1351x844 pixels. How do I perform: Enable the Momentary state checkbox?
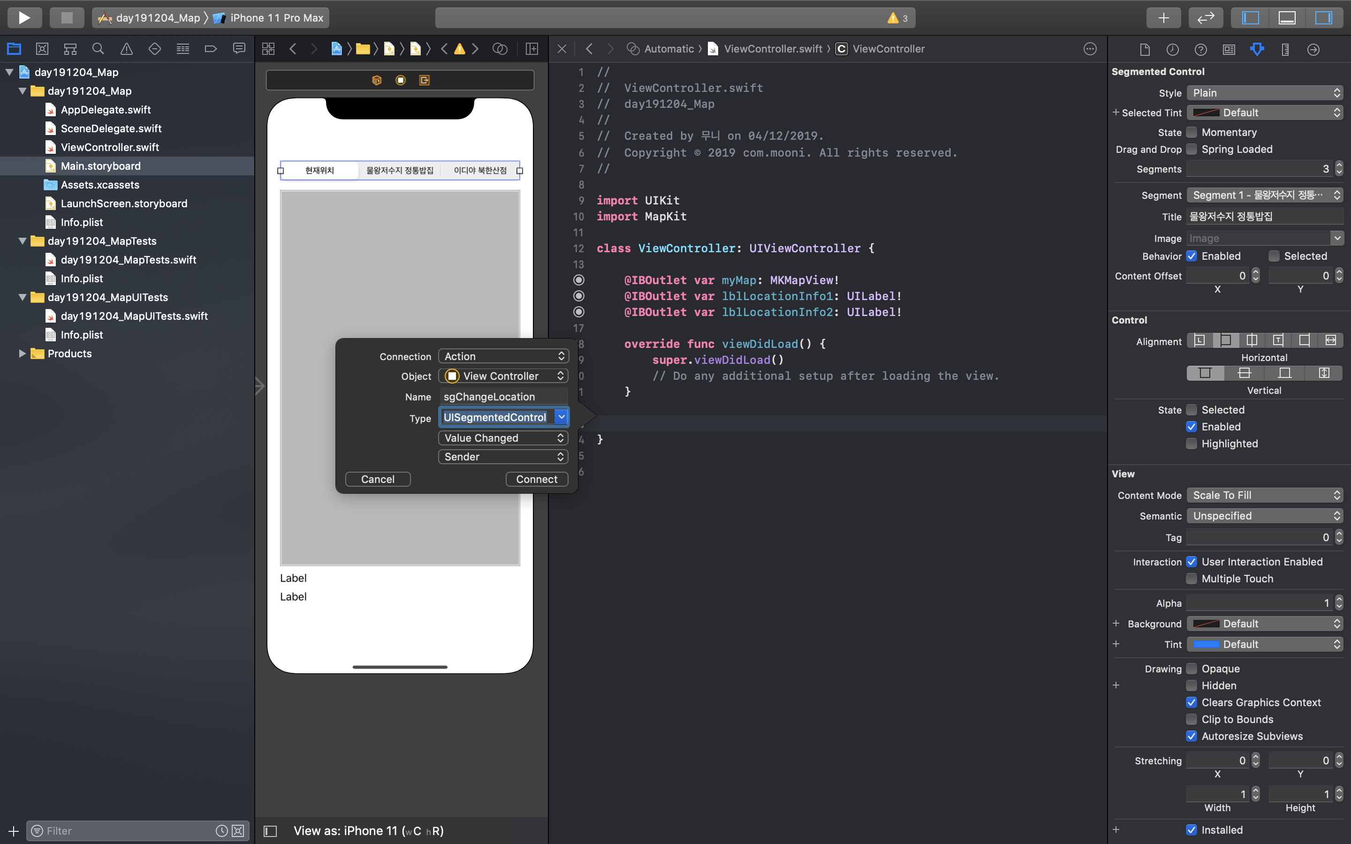pos(1192,132)
